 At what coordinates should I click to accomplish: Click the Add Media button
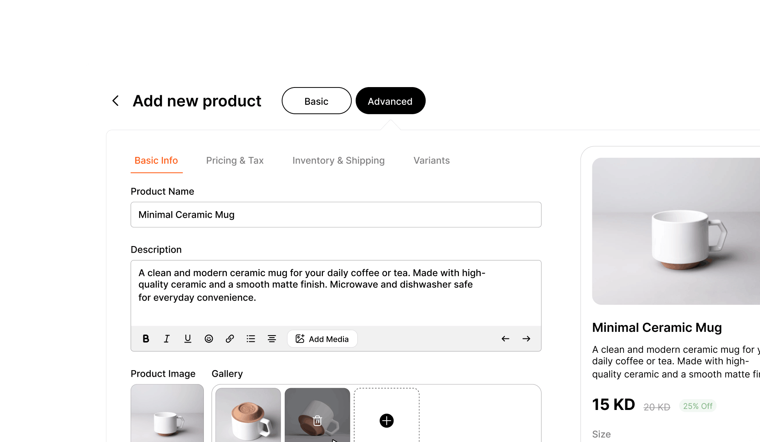322,339
